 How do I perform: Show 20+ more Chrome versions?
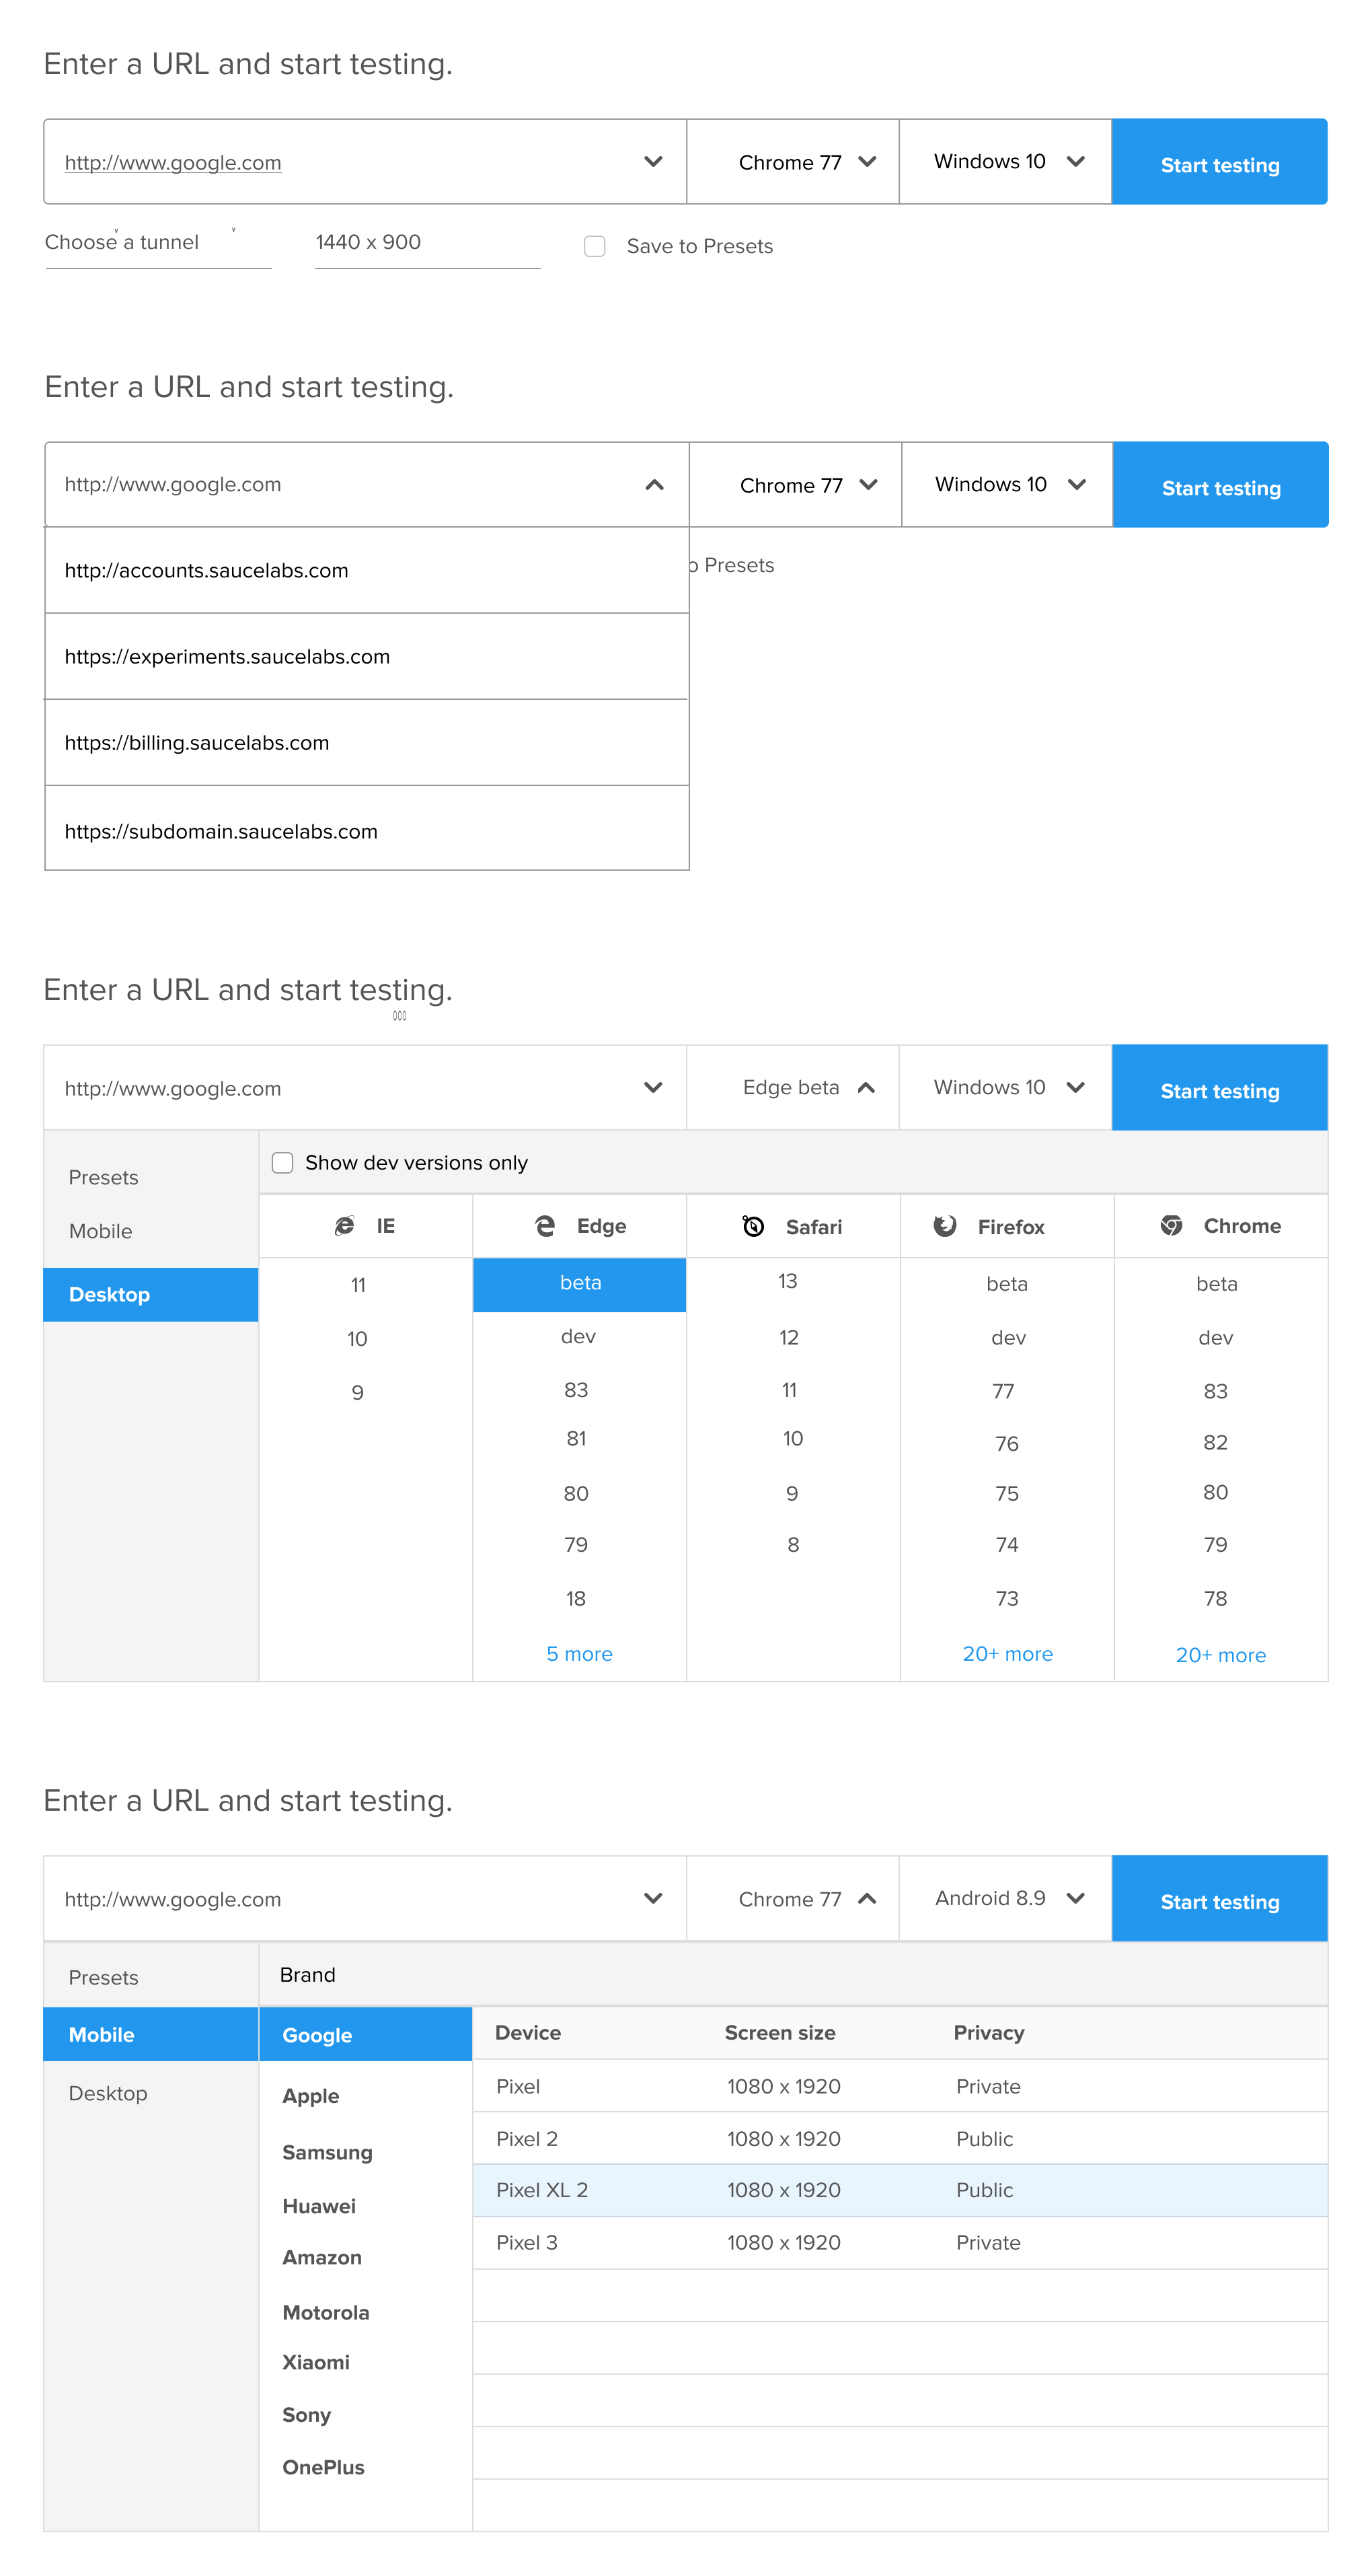click(1220, 1655)
